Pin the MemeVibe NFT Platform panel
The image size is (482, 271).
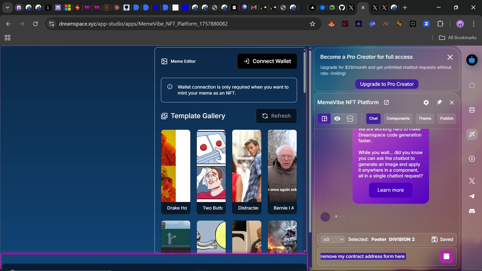[439, 102]
